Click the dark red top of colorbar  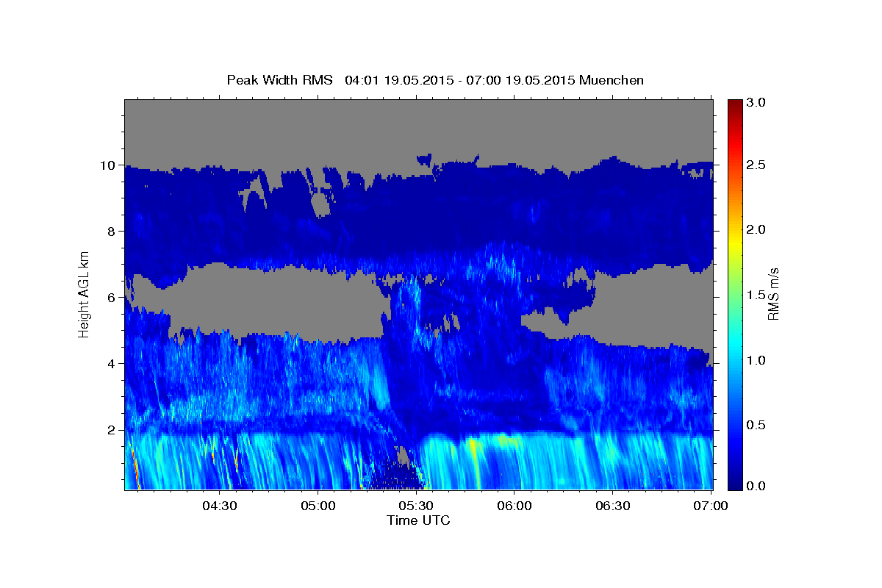[734, 107]
